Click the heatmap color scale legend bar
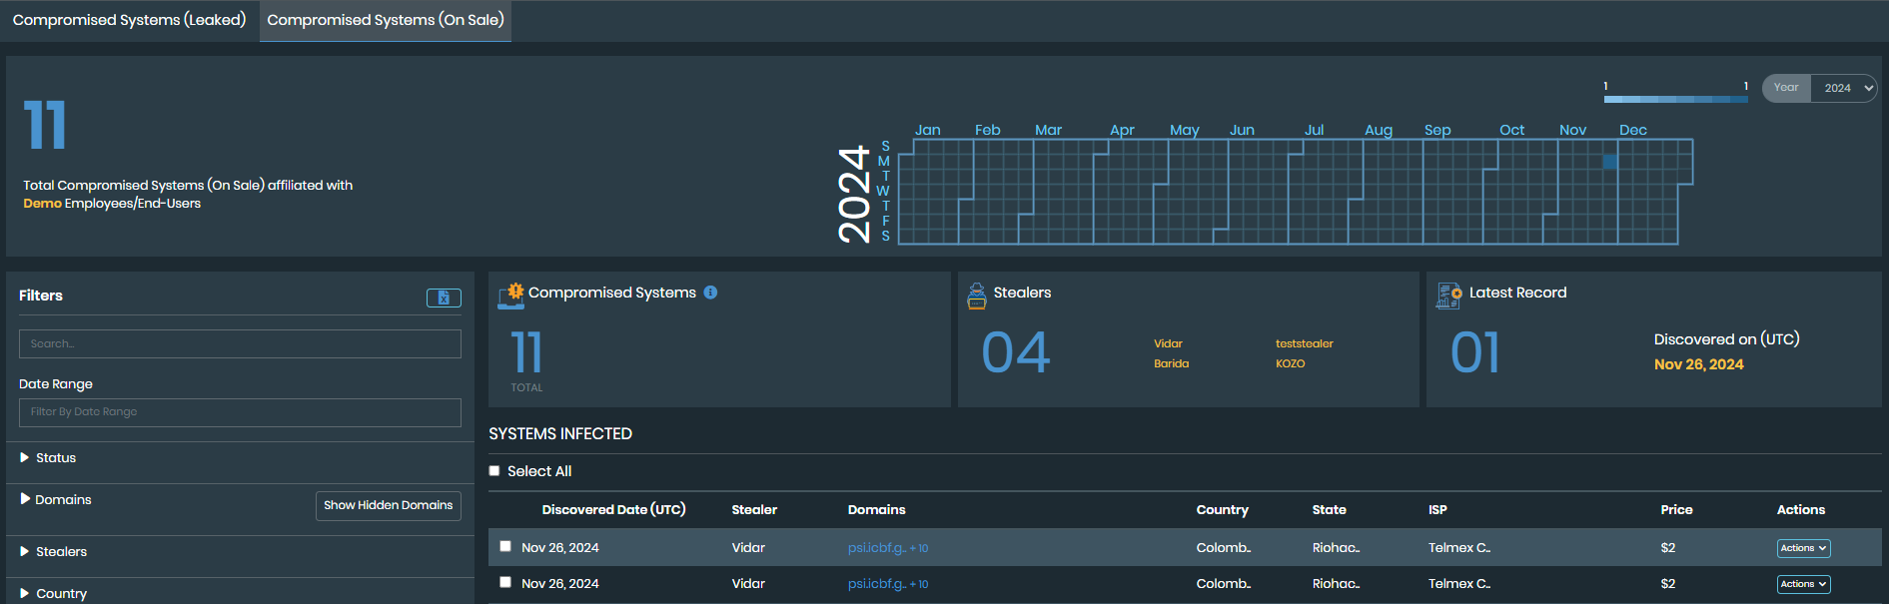 click(1675, 99)
